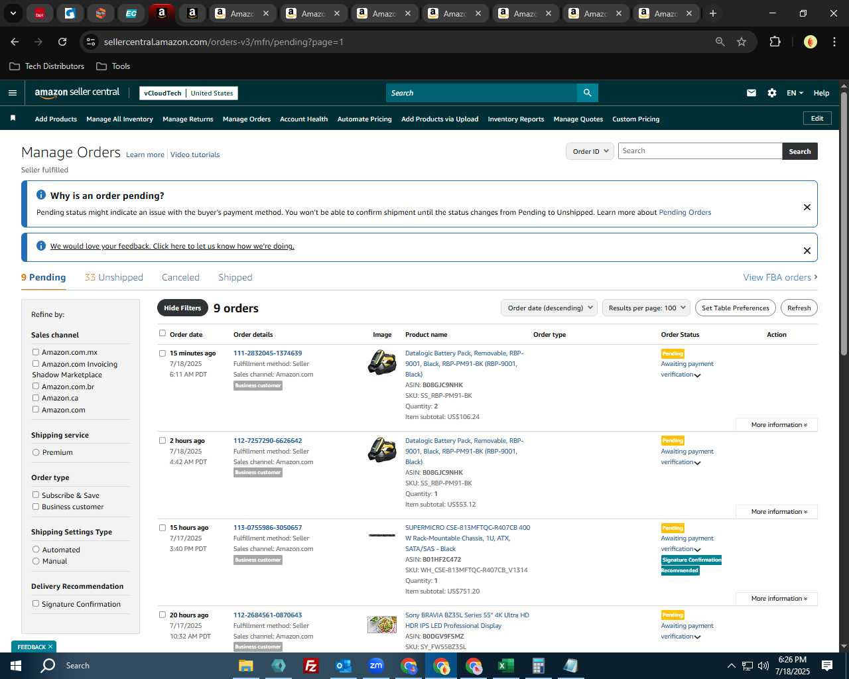This screenshot has height=679, width=849.
Task: Open the Order ID search type dropdown
Action: (x=590, y=151)
